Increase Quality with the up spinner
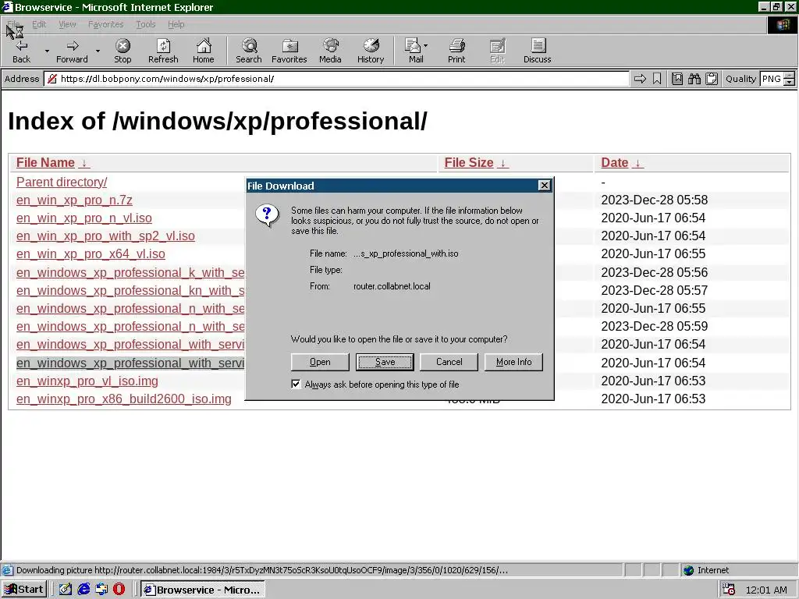Screen dimensions: 799x599 [x=790, y=76]
